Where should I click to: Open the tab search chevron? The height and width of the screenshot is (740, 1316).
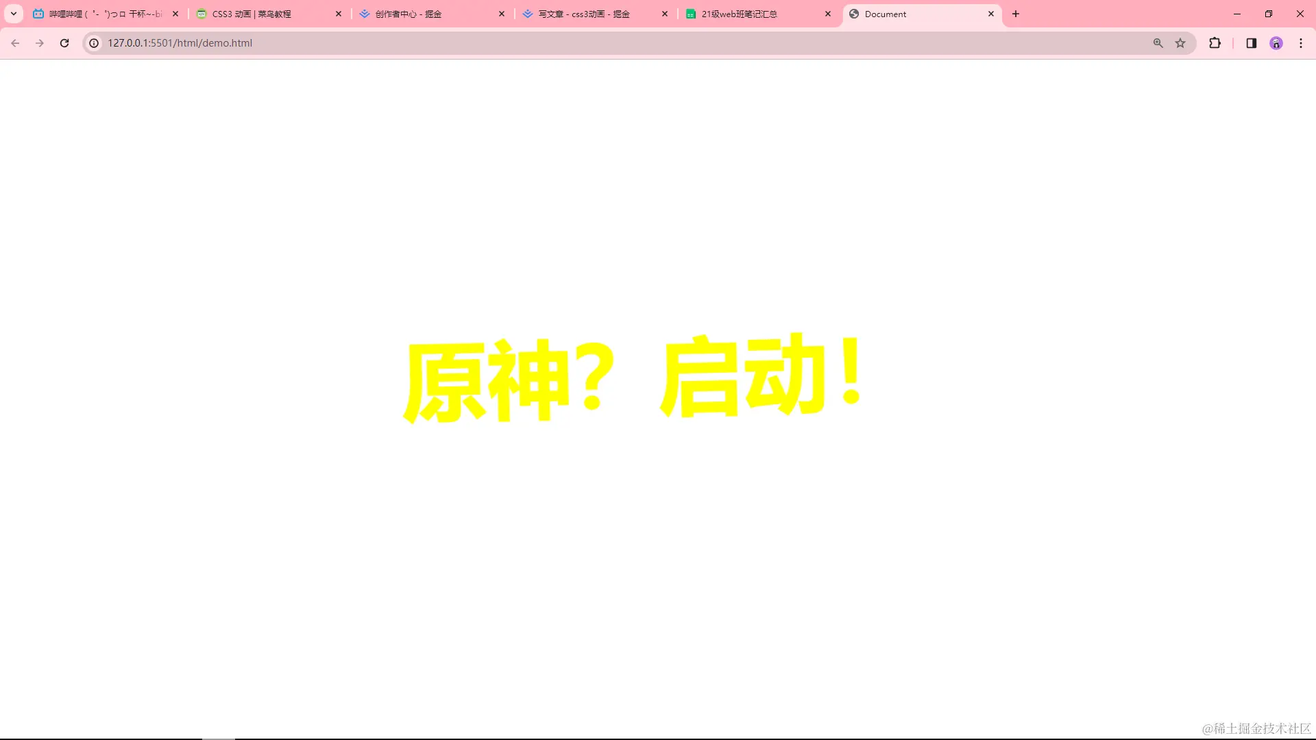pyautogui.click(x=13, y=13)
